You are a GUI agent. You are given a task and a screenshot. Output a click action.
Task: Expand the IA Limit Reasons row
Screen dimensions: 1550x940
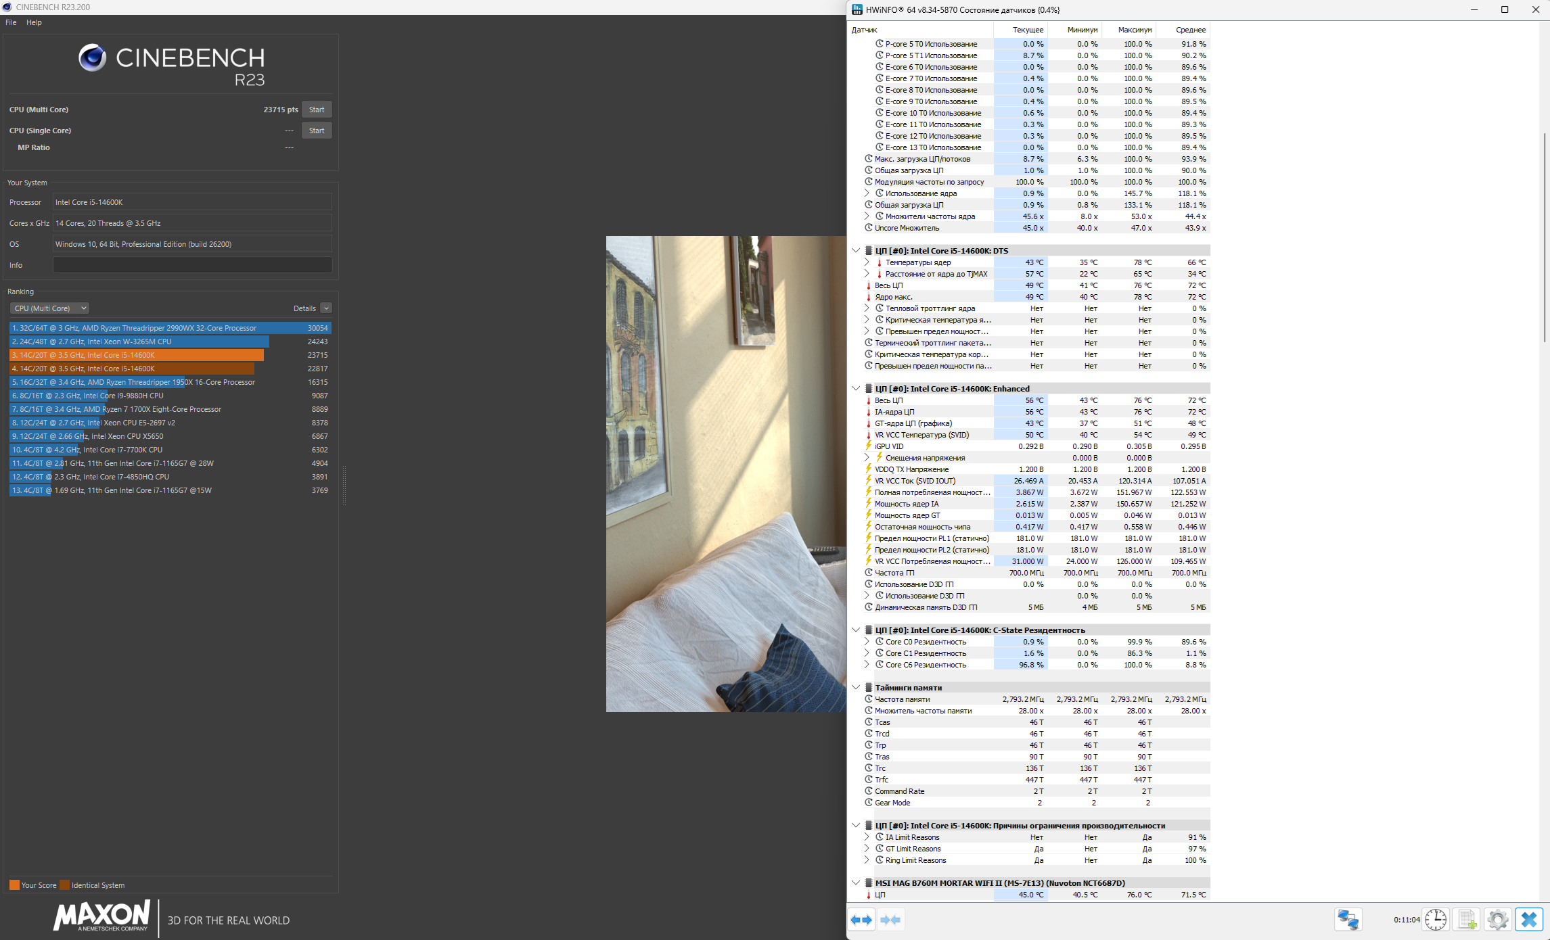pyautogui.click(x=867, y=837)
